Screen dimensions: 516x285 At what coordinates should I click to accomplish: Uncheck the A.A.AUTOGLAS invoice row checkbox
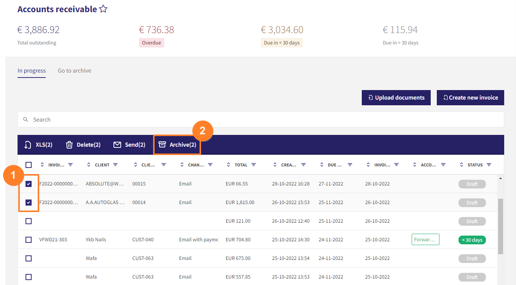click(x=29, y=203)
